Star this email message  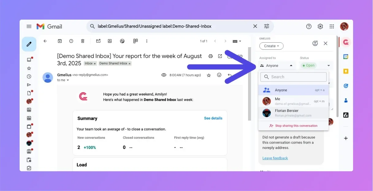click(x=209, y=75)
